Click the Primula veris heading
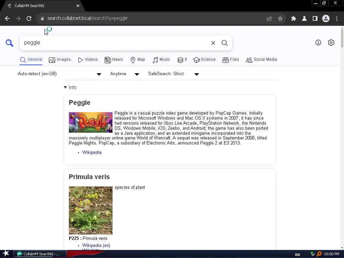Image resolution: width=344 pixels, height=258 pixels. 89,177
